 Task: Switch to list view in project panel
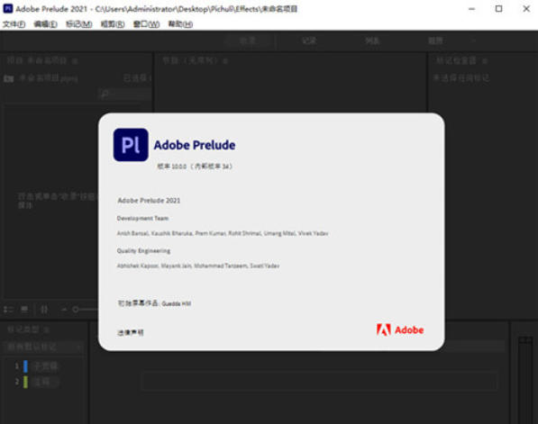click(x=8, y=310)
